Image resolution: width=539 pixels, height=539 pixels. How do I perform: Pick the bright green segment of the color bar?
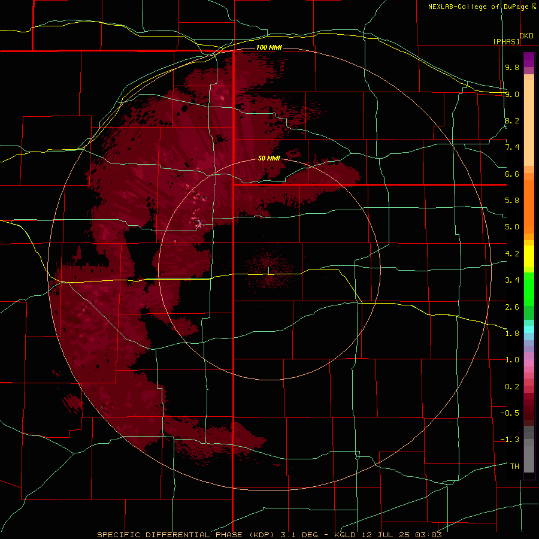click(x=529, y=289)
